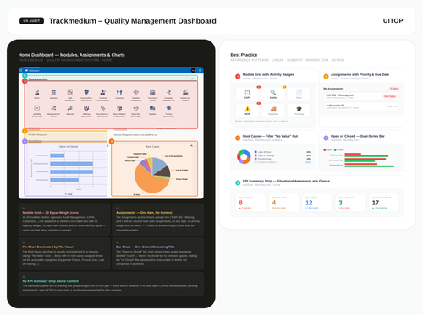The height and width of the screenshot is (315, 423).
Task: Open the Customers module icon
Action: tap(119, 92)
